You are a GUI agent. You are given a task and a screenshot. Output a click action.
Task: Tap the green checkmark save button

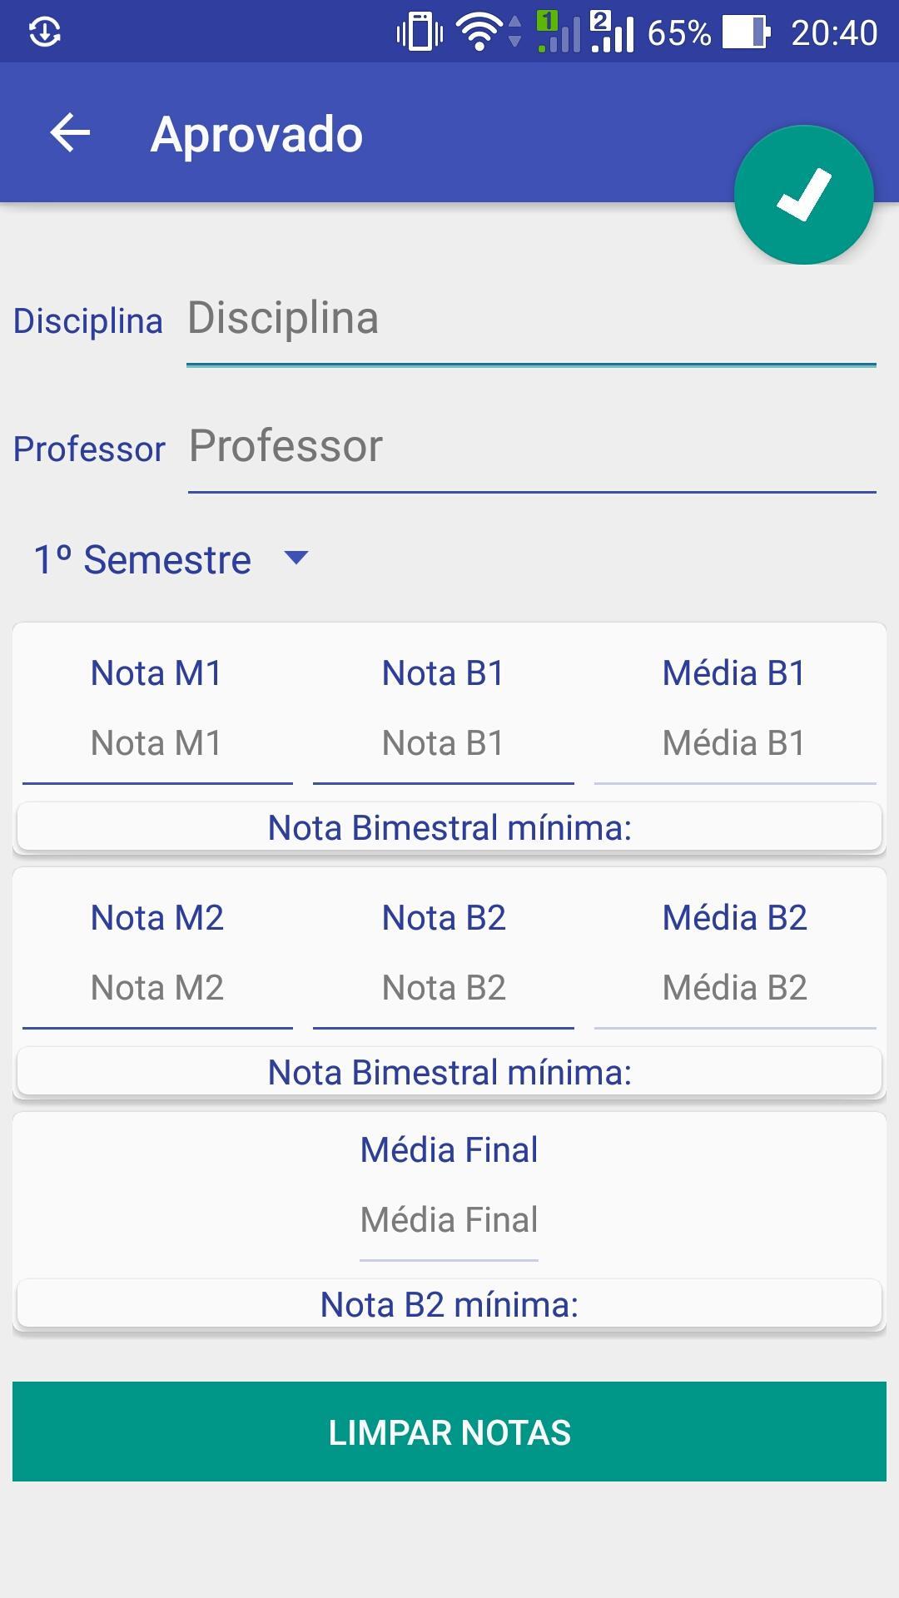tap(804, 195)
